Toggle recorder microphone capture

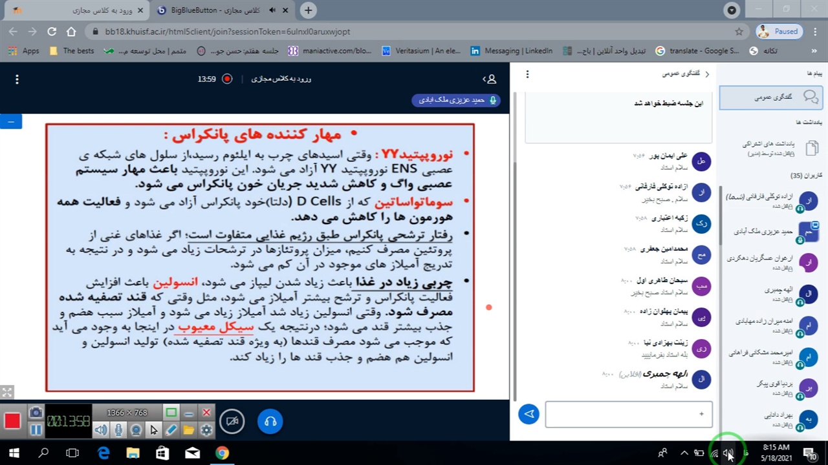pos(118,429)
